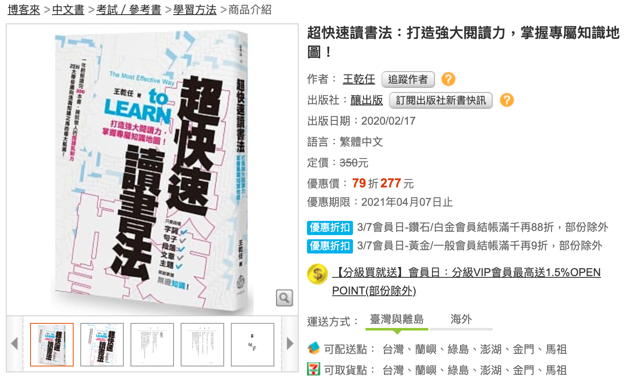Click the magnifier zoom icon on cover
The height and width of the screenshot is (379, 629).
coord(284,298)
